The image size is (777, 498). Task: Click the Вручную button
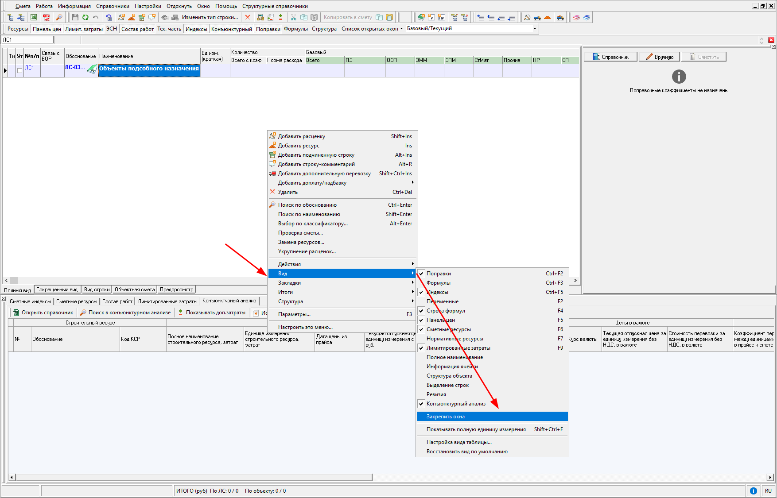coord(659,57)
